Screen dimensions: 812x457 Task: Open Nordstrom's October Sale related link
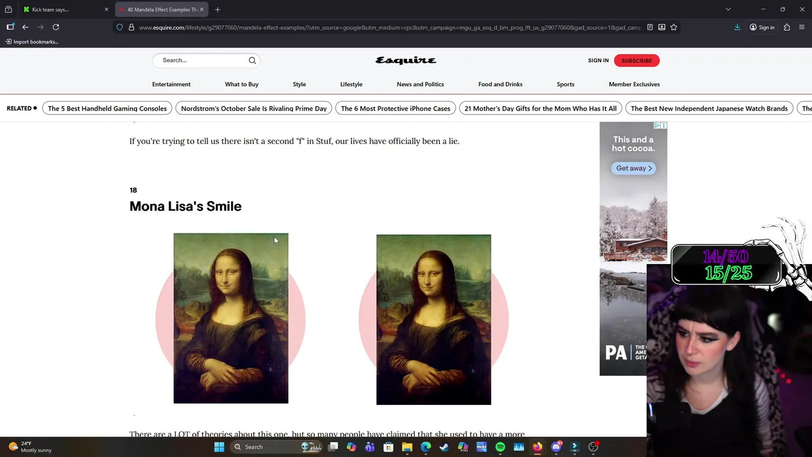(x=254, y=109)
